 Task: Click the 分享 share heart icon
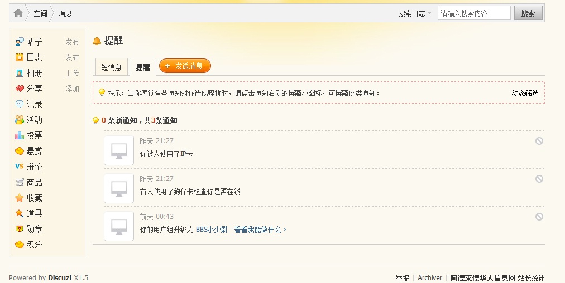click(20, 89)
